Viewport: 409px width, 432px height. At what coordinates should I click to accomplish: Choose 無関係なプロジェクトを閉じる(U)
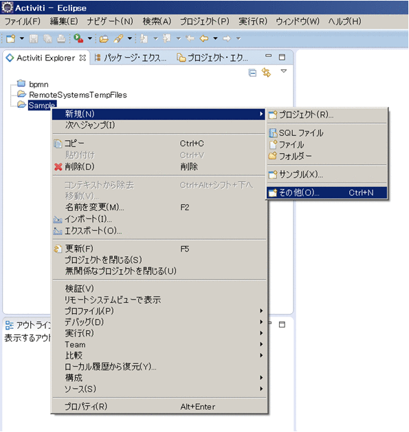pos(159,271)
